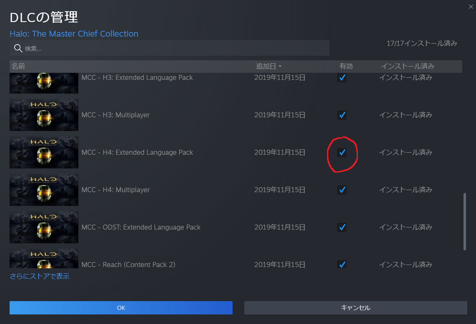Click the キャンセル button
Screen dimensions: 476x324
click(355, 308)
